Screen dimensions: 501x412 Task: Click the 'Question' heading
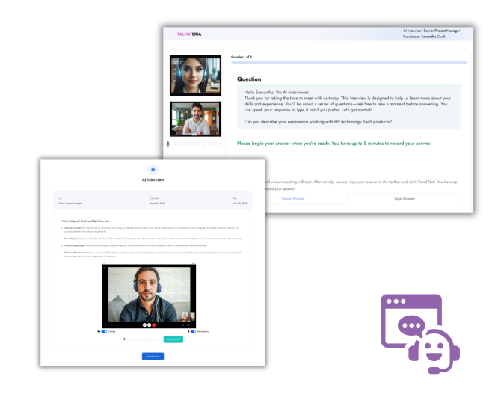(x=249, y=79)
